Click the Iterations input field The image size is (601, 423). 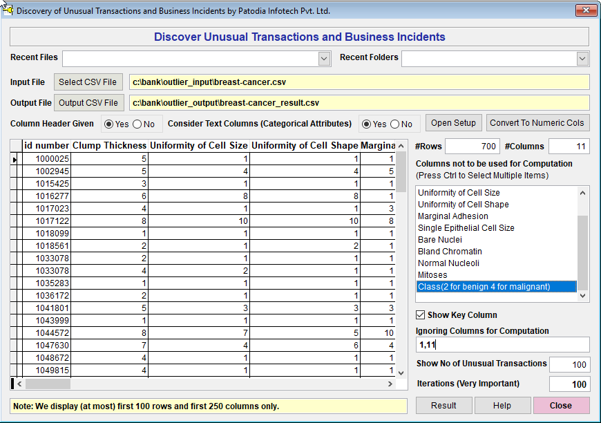[569, 384]
